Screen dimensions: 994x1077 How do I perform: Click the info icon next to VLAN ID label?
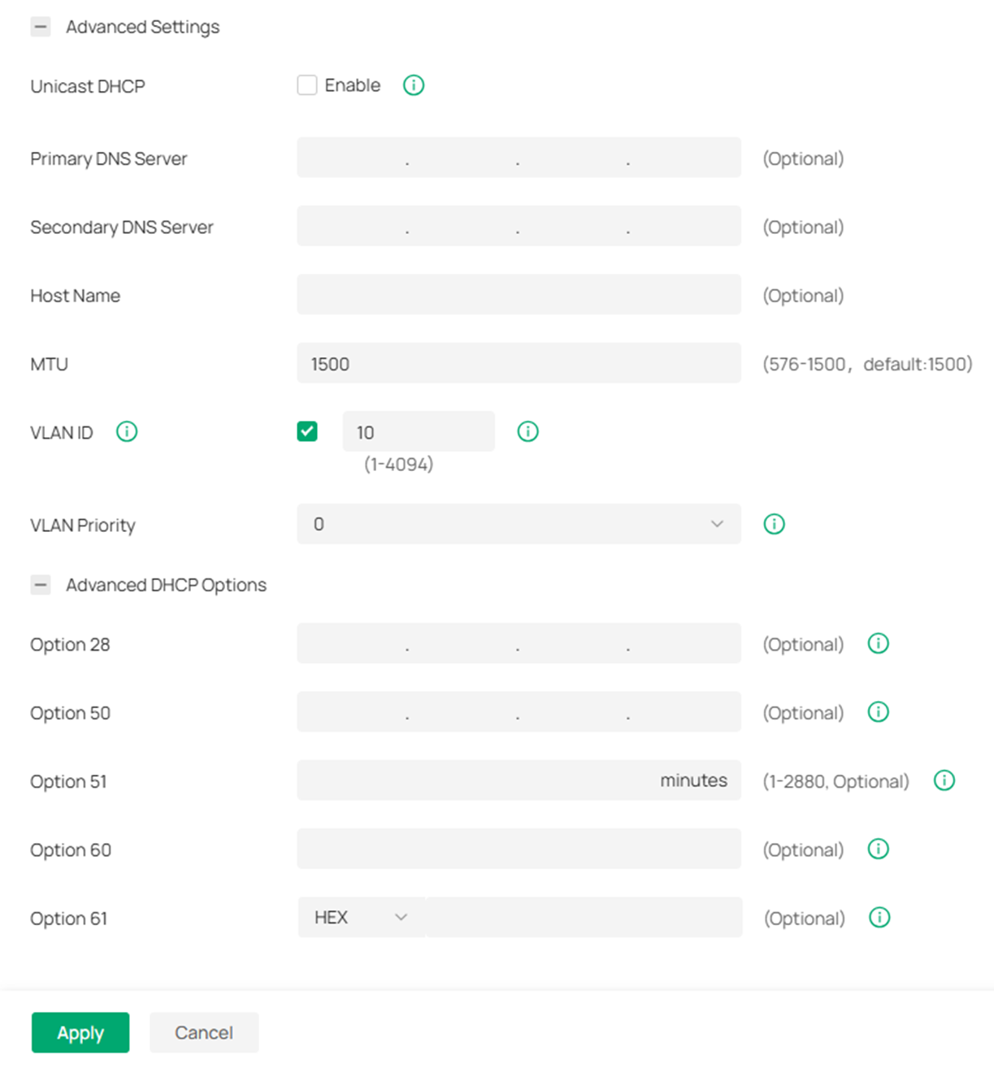(x=127, y=431)
